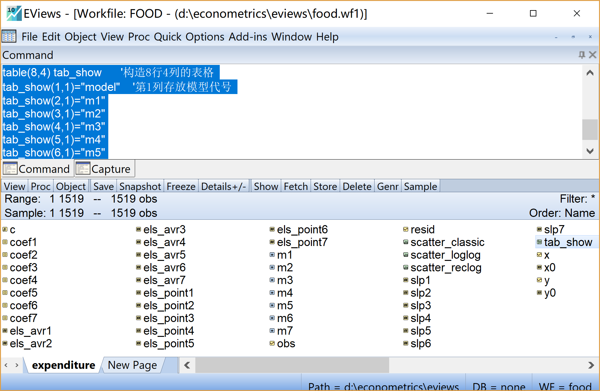
Task: Click the coef1 vector object icon
Action: tap(5, 242)
